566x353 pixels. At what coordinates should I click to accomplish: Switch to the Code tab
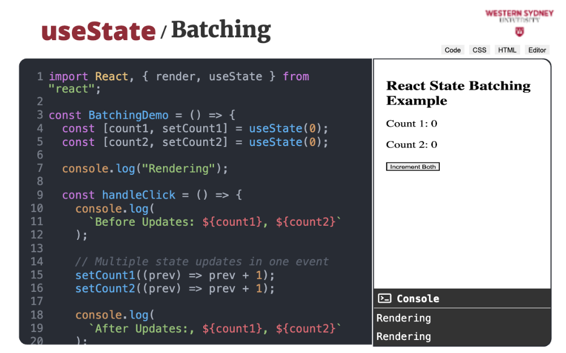tap(452, 50)
